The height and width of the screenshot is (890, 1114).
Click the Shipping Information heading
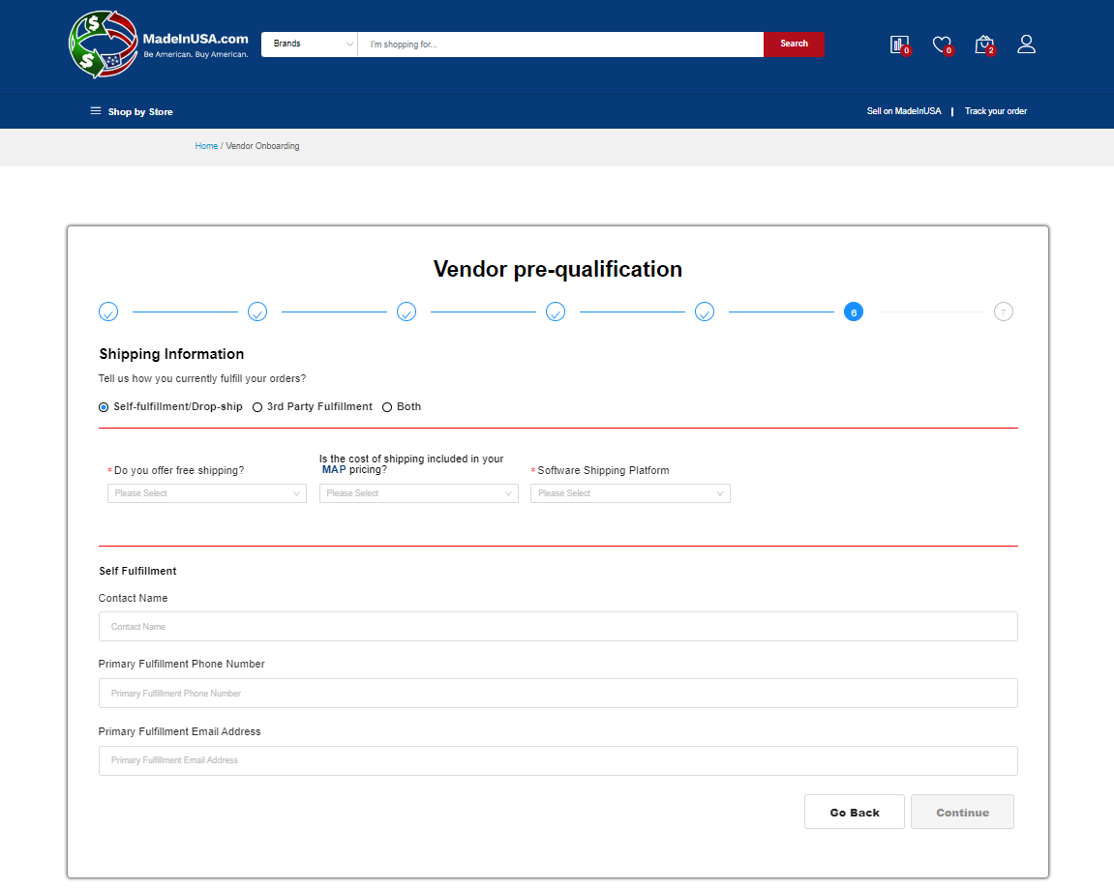click(x=171, y=354)
